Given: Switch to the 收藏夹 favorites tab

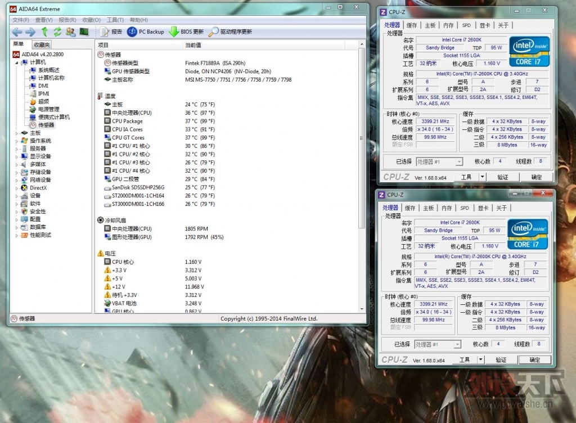Looking at the screenshot, I should (42, 45).
